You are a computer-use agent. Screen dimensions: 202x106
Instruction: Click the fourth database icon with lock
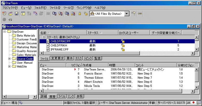[x=73, y=13]
